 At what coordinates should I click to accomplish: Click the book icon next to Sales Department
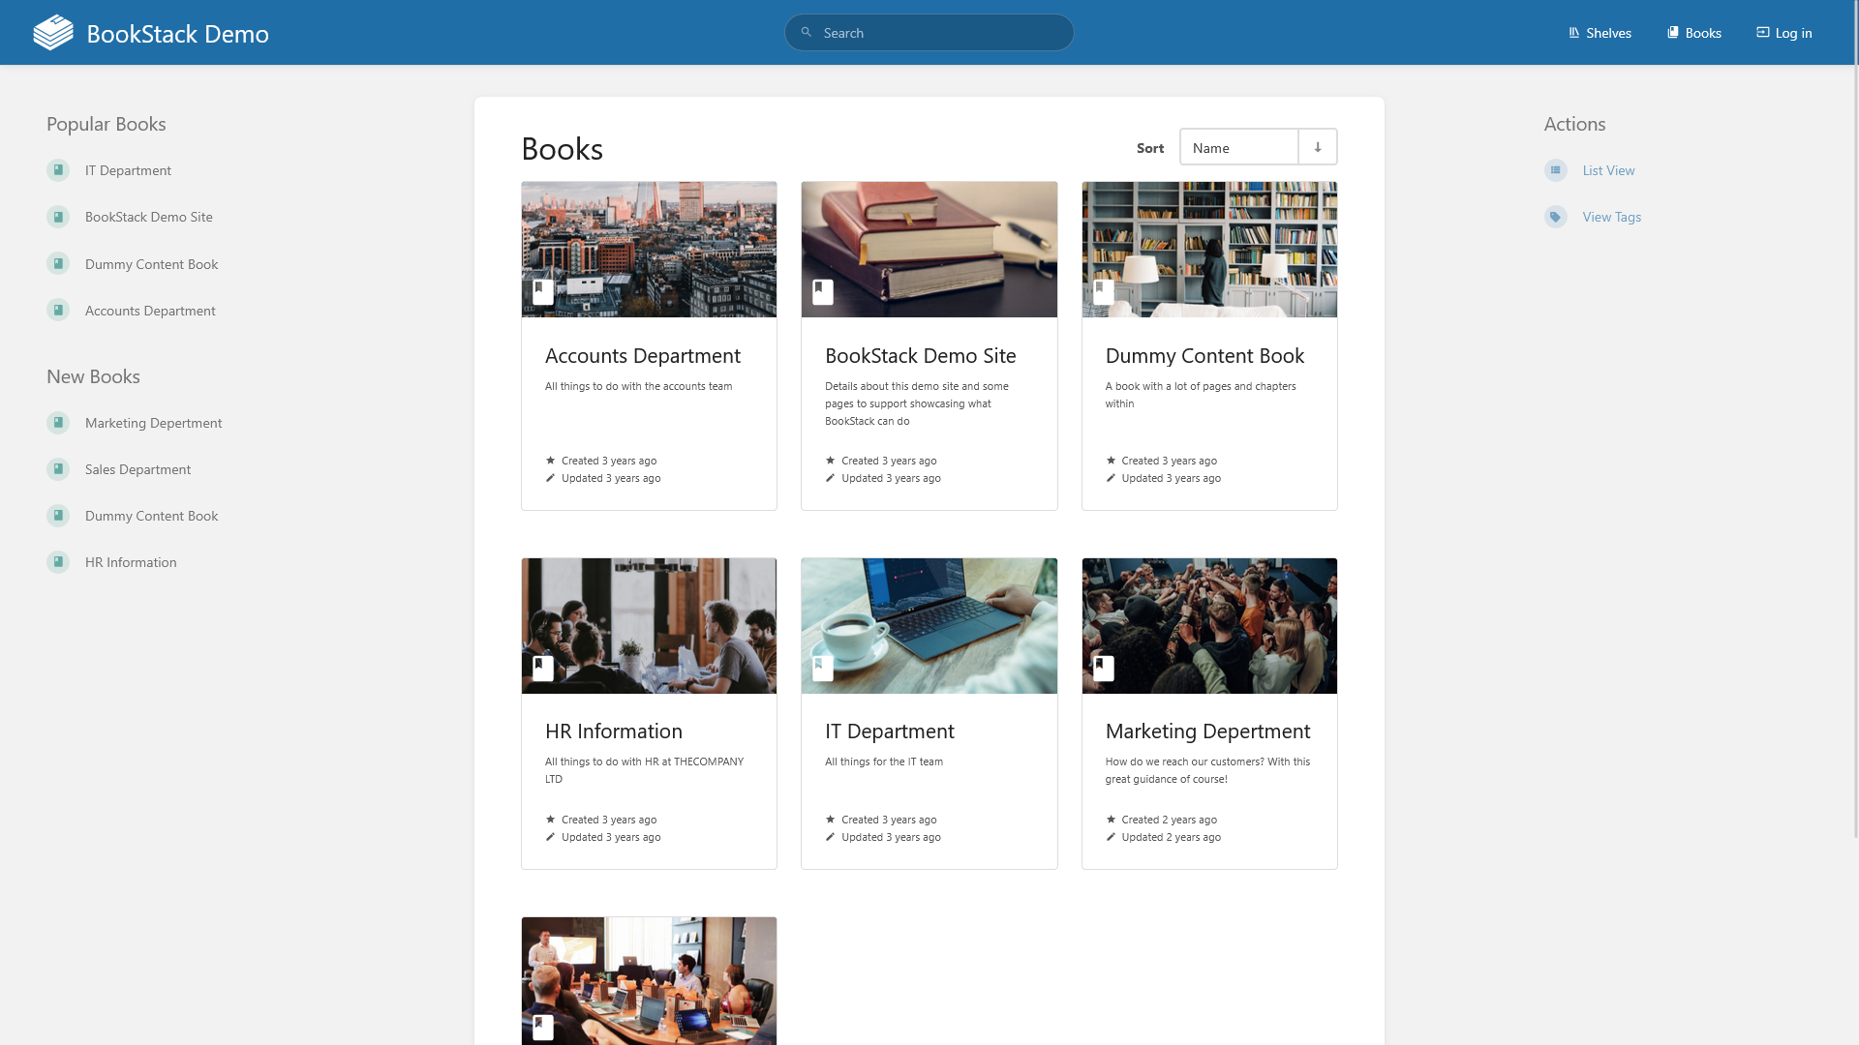58,469
